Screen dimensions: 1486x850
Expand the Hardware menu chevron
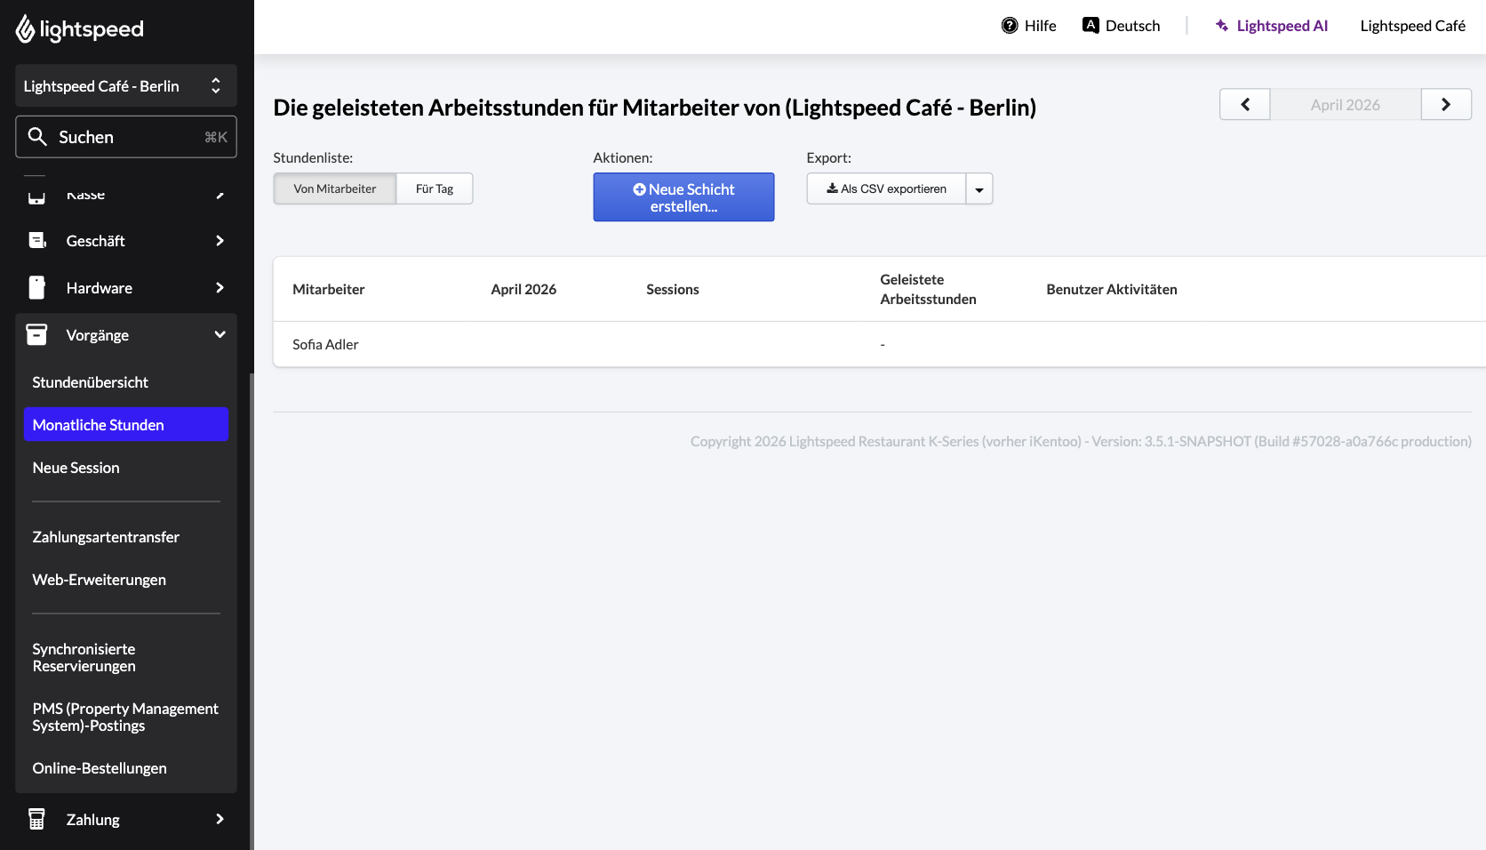tap(220, 288)
